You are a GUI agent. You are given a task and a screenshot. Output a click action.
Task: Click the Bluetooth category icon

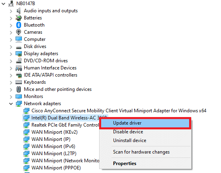point(19,25)
